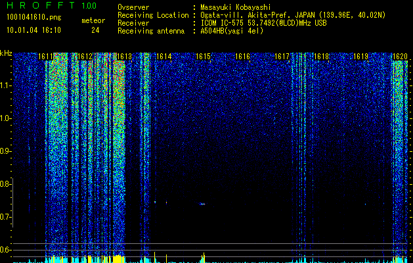This screenshot has height=263, width=413.
Task: Click the 1612 time marker
Action: pos(85,57)
